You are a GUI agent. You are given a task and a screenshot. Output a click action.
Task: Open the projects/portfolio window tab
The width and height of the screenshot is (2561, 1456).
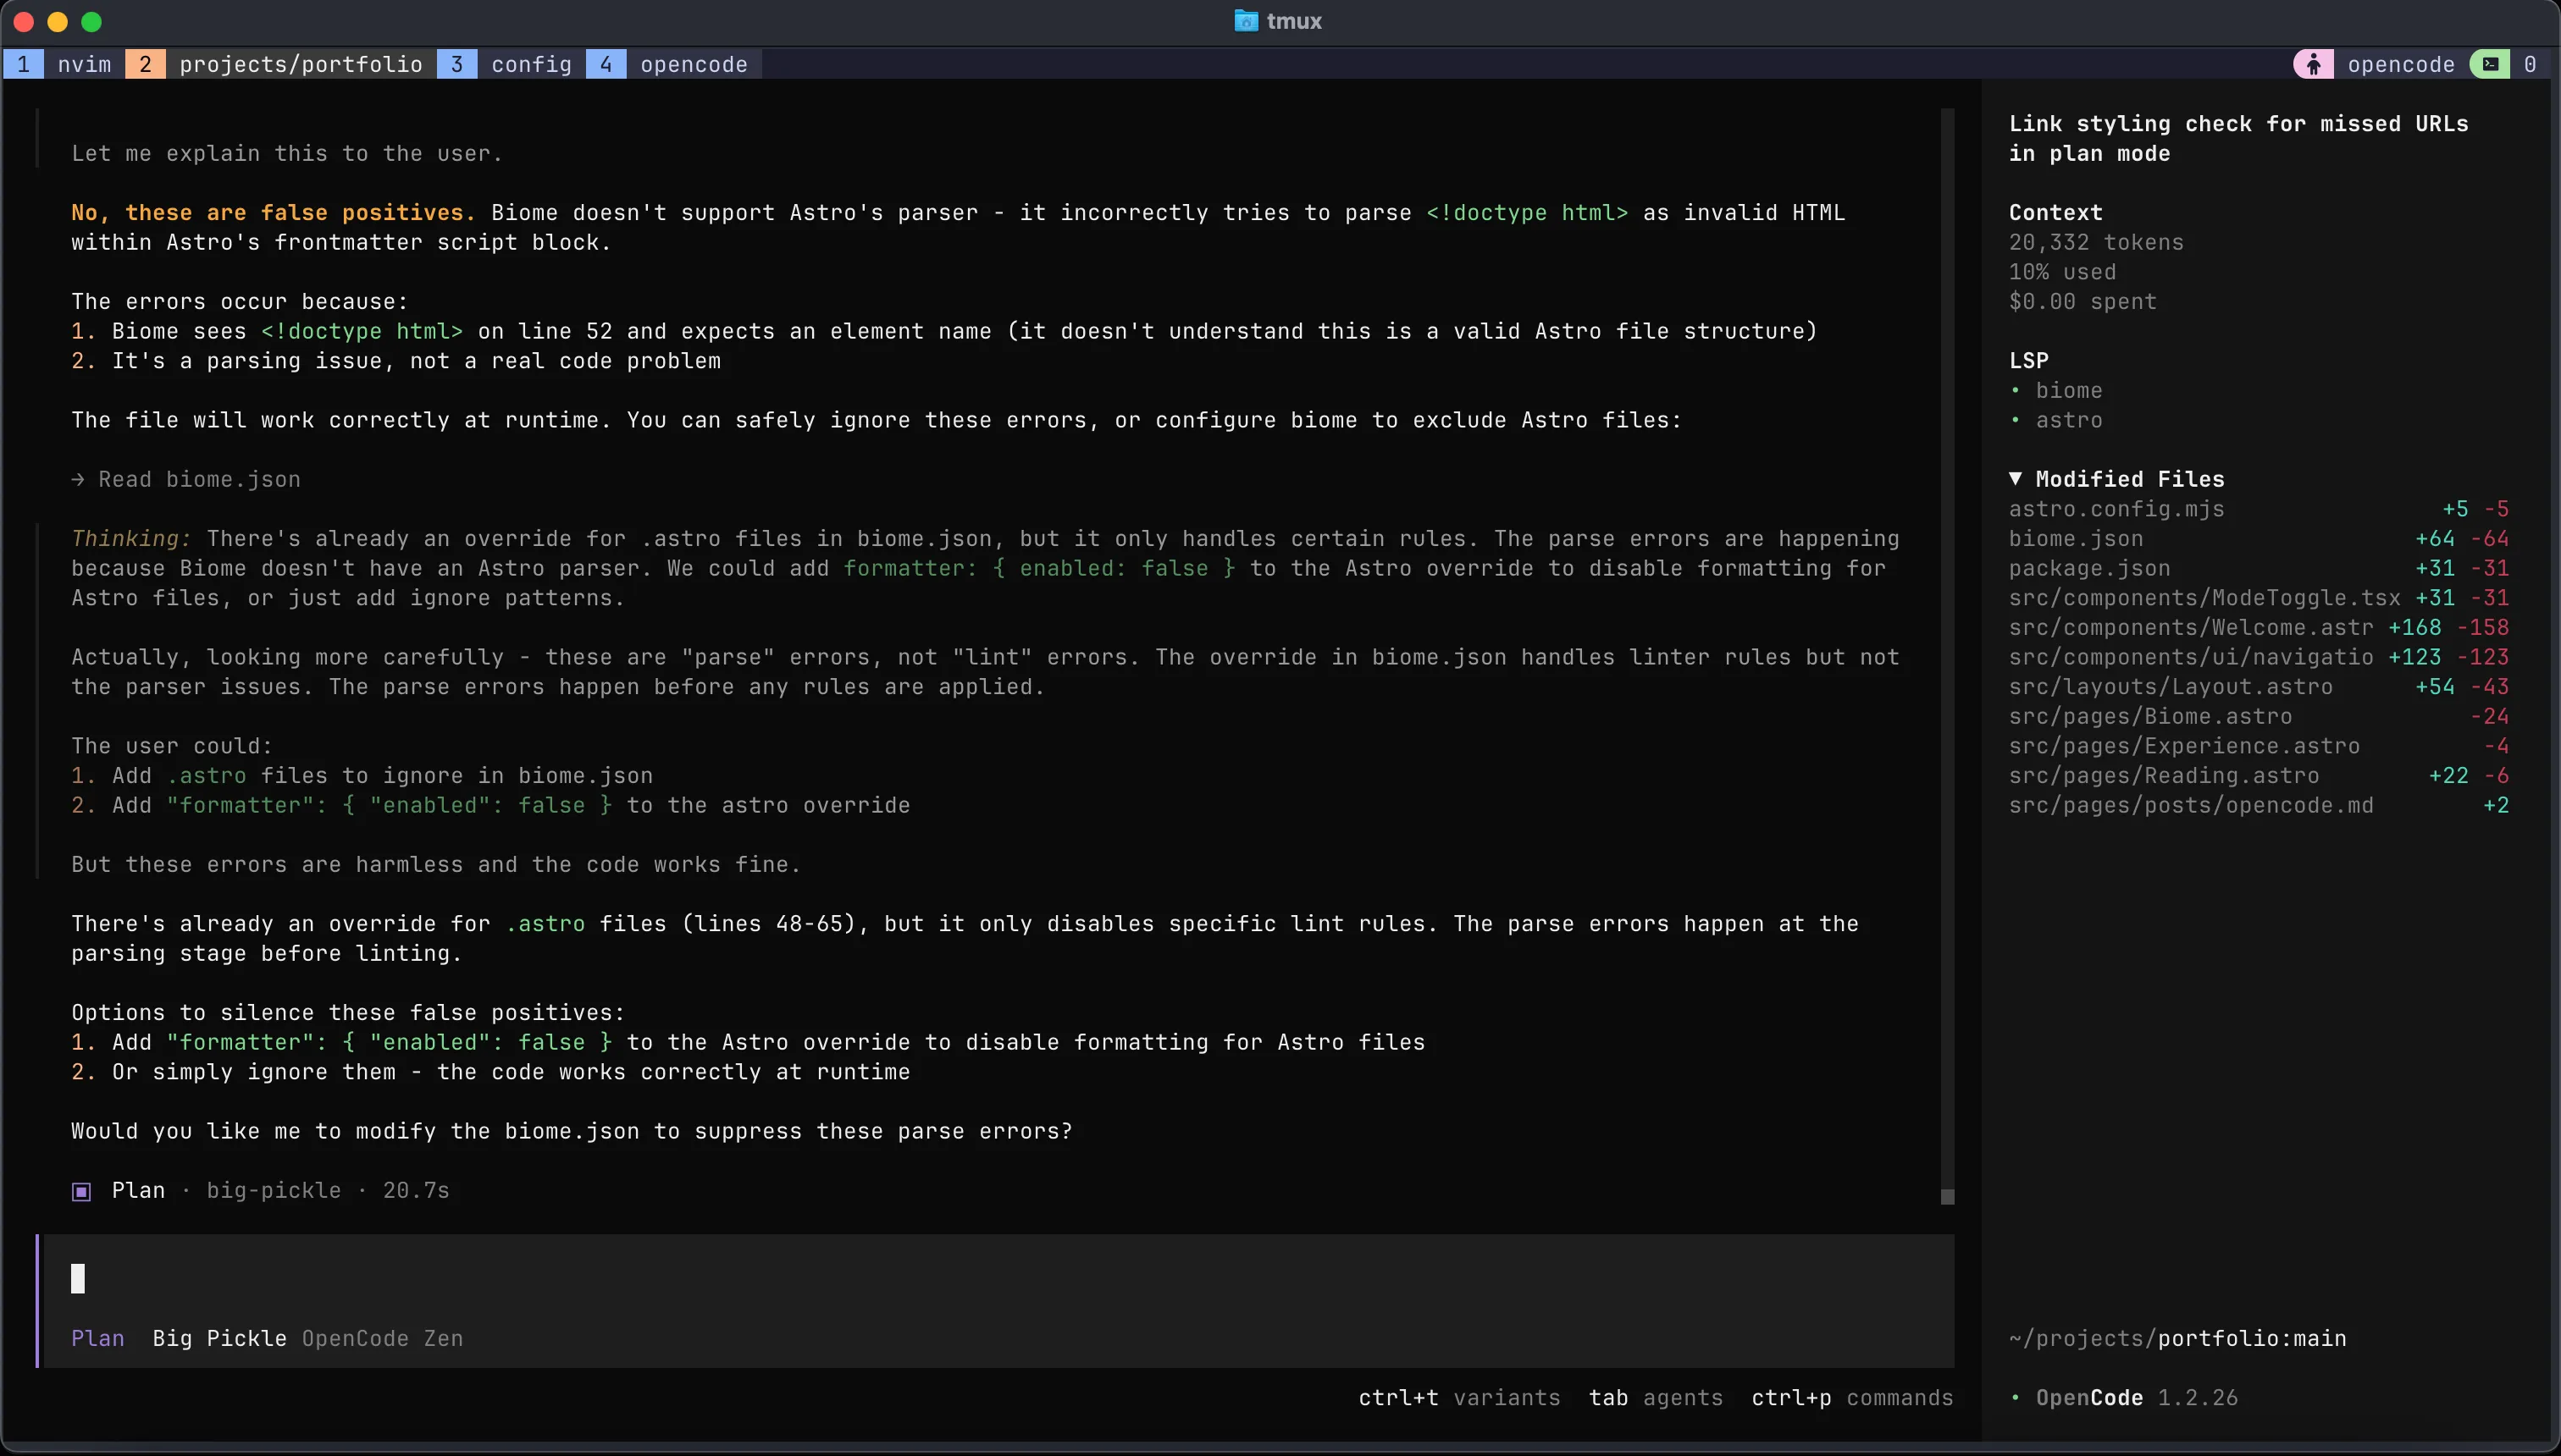point(300,63)
